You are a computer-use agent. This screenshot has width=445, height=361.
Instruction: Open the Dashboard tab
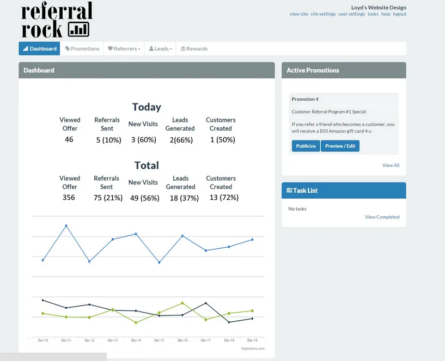coord(39,48)
